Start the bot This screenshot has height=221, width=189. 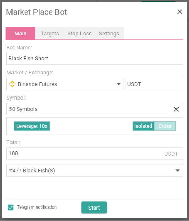[94, 208]
